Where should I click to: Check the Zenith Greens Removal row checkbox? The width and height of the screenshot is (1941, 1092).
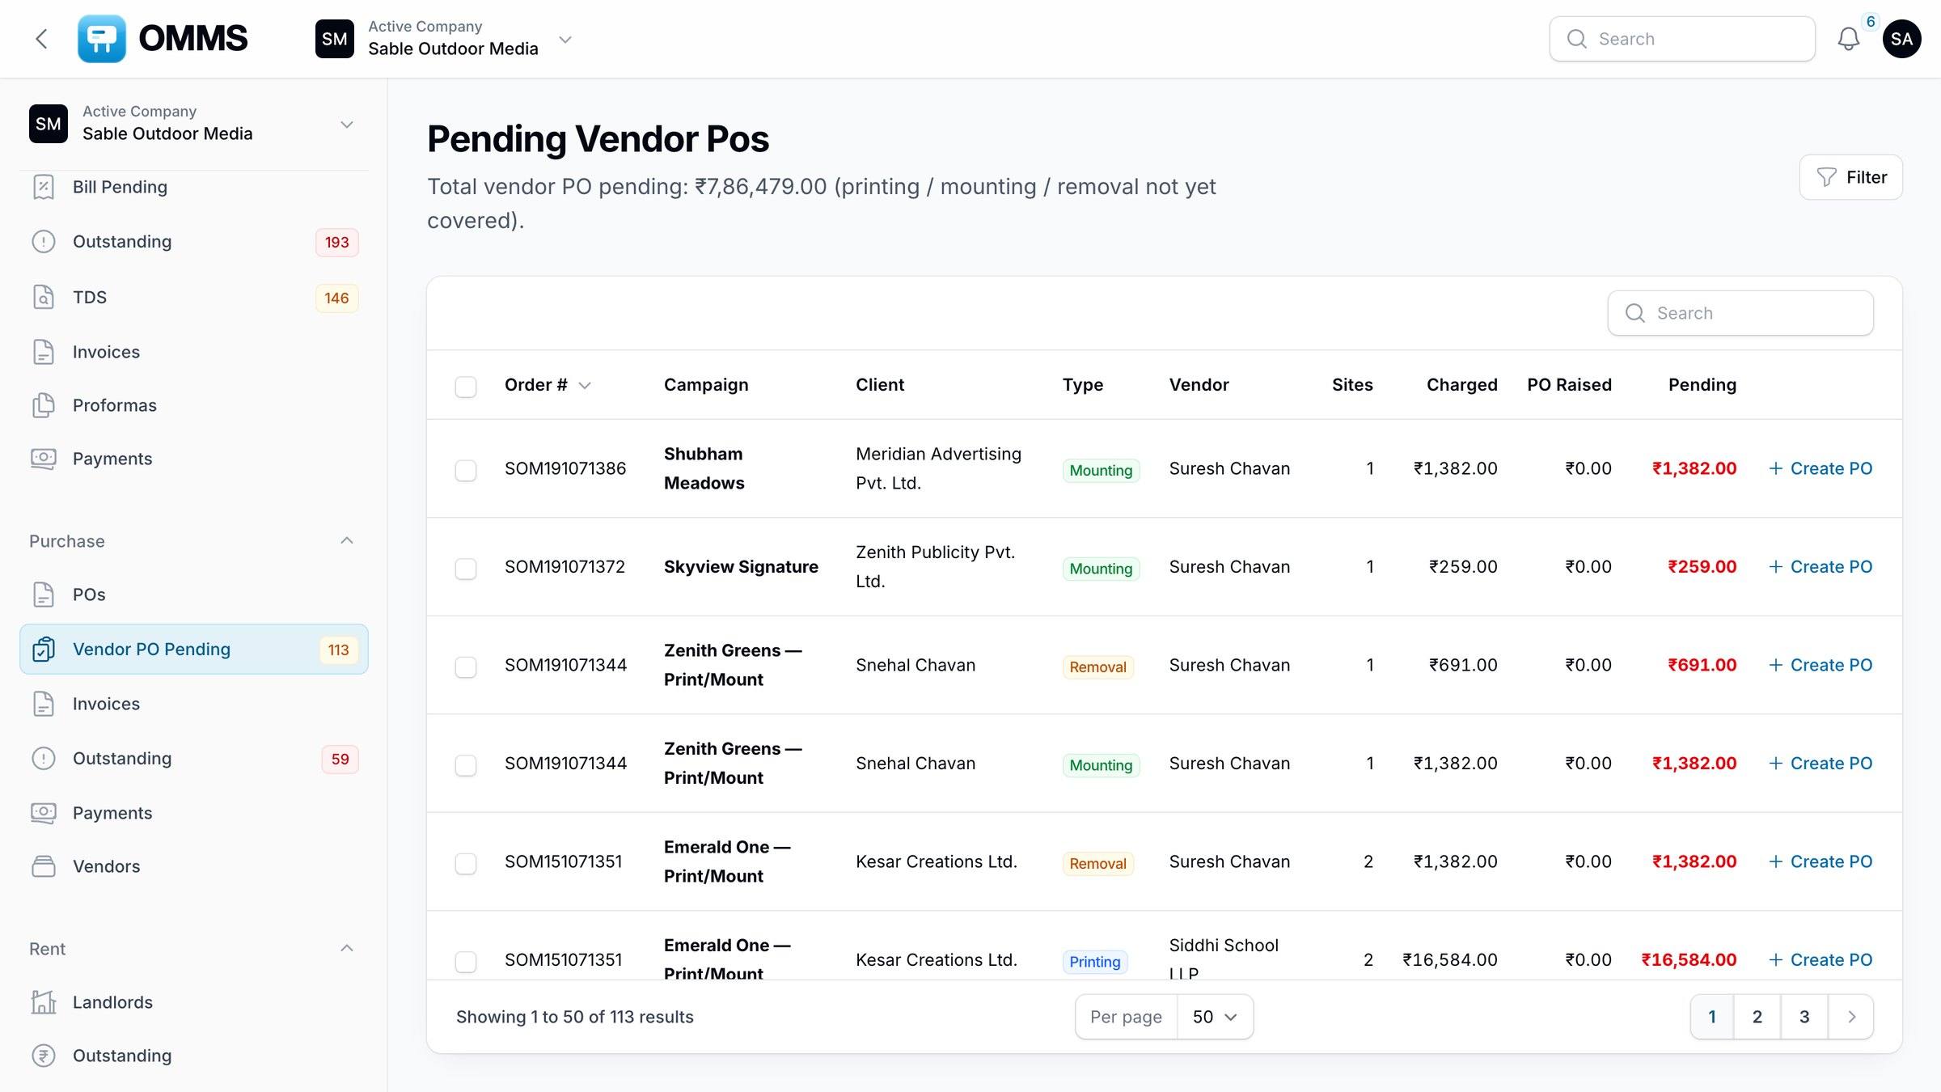pos(466,667)
